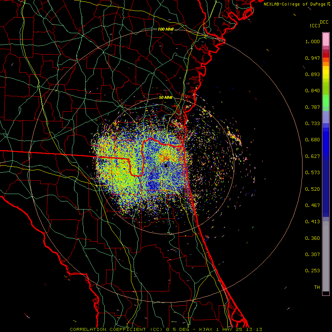
Task: Click the DCC product label
Action: pyautogui.click(x=324, y=22)
